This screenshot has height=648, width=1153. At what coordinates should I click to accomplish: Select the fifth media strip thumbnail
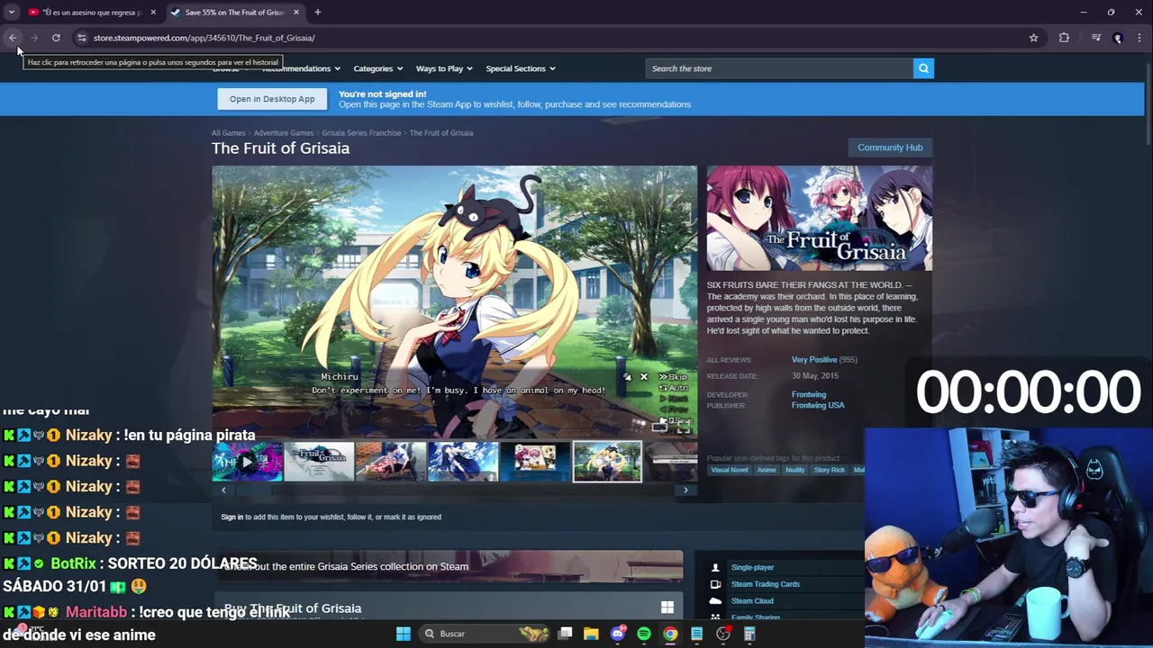click(x=535, y=462)
